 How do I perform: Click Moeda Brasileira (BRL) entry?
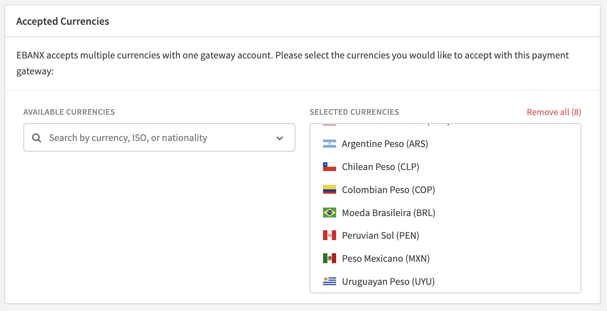click(x=388, y=213)
